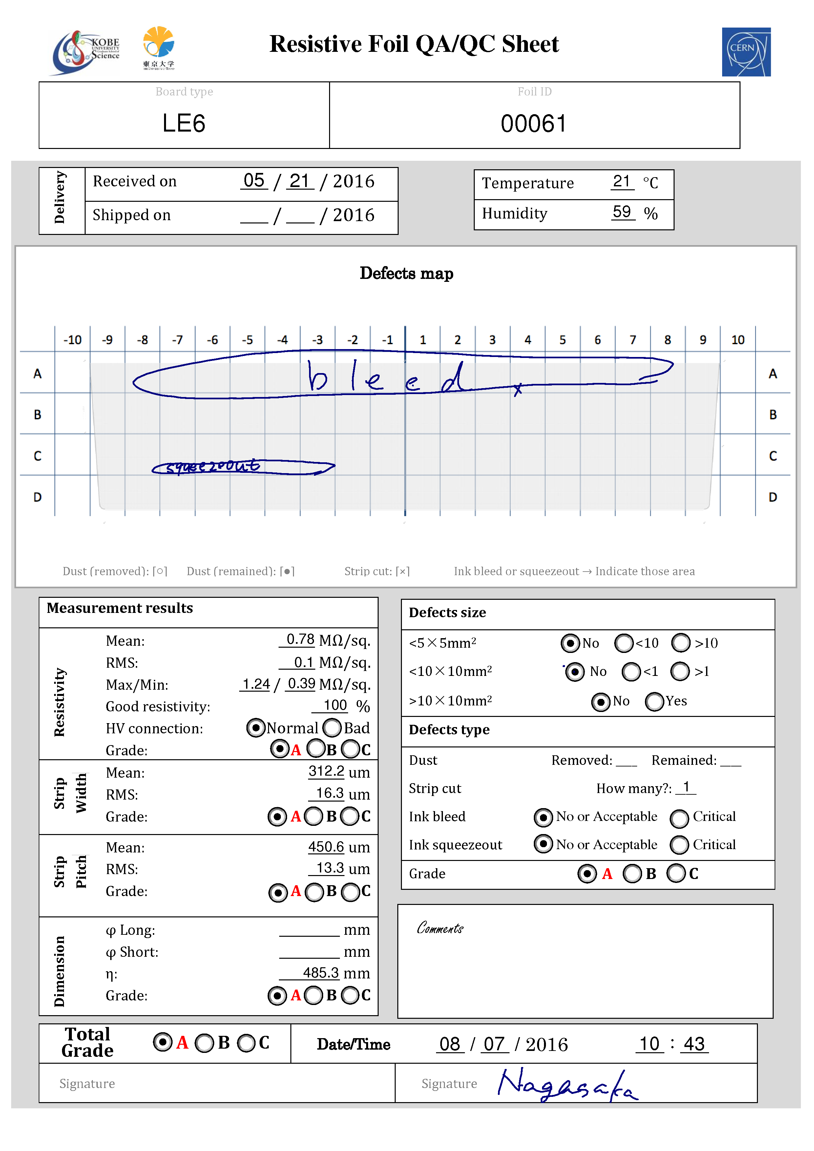Click column header 10 on defects map
The image size is (814, 1151).
[738, 339]
